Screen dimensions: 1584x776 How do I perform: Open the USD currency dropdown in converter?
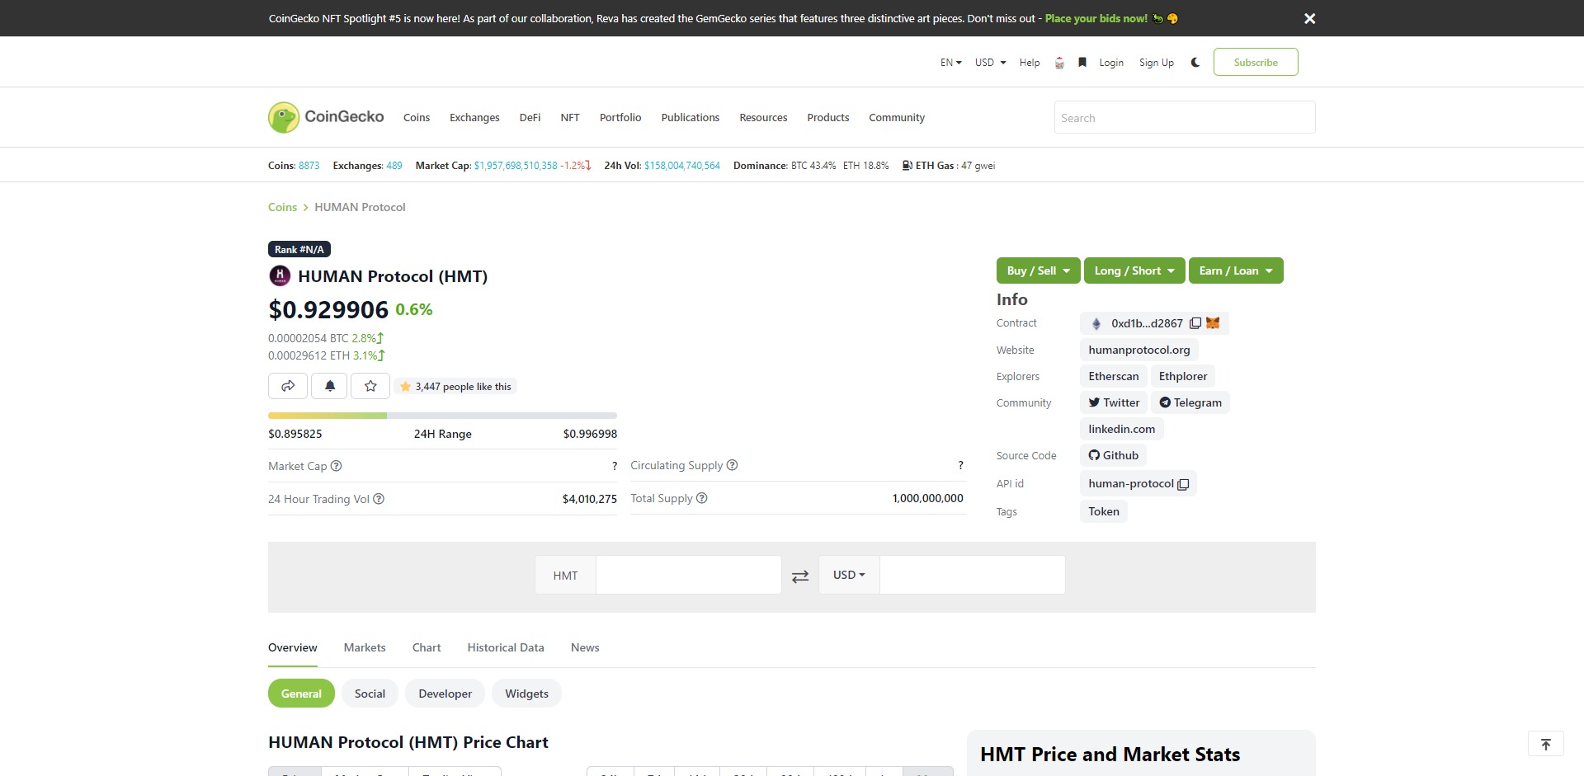click(x=849, y=575)
